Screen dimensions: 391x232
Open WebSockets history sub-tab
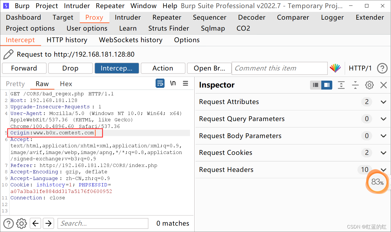coord(131,40)
